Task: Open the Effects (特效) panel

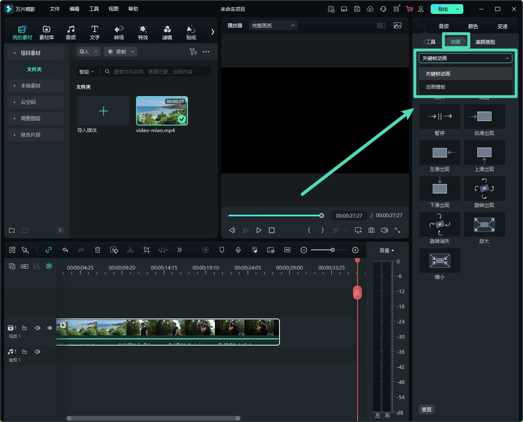Action: coord(143,32)
